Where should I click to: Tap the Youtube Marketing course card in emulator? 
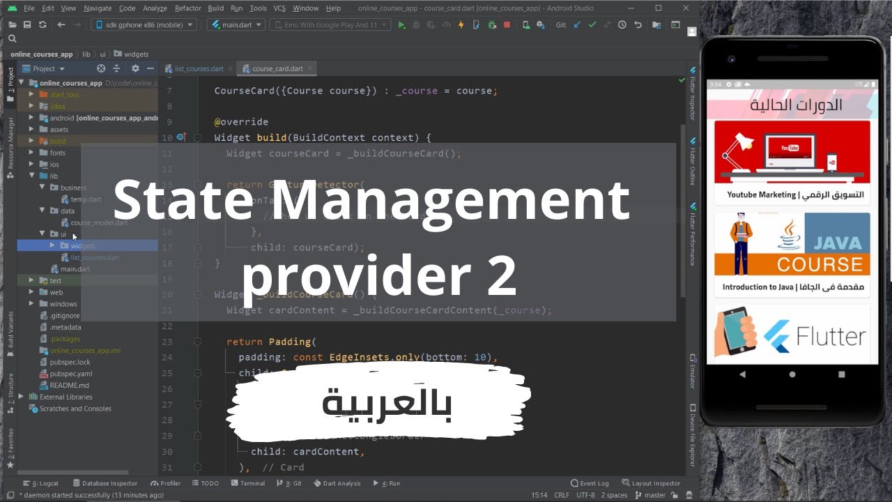click(x=792, y=162)
